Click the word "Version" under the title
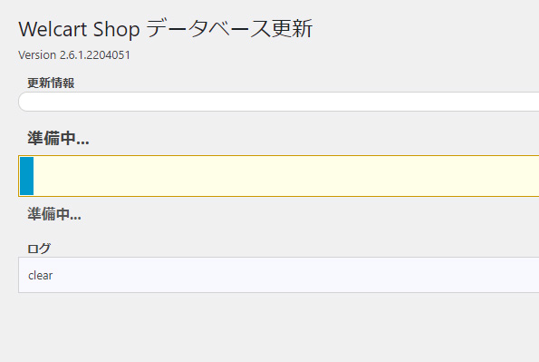The width and height of the screenshot is (539, 362). pyautogui.click(x=37, y=55)
